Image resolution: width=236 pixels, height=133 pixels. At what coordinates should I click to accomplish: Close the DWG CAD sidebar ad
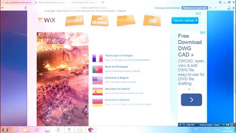pyautogui.click(x=204, y=33)
